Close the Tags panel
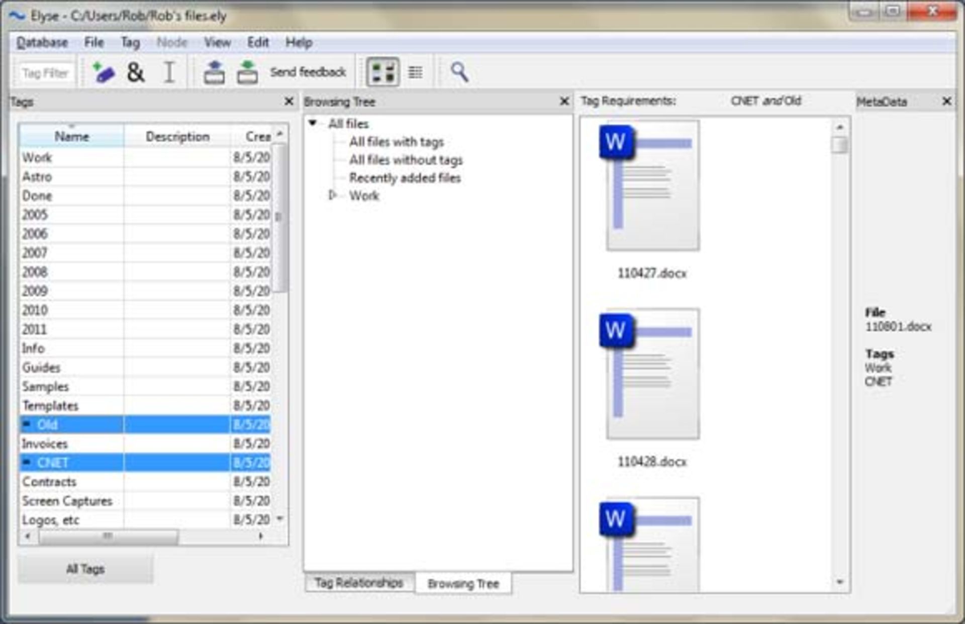The image size is (965, 624). click(289, 102)
